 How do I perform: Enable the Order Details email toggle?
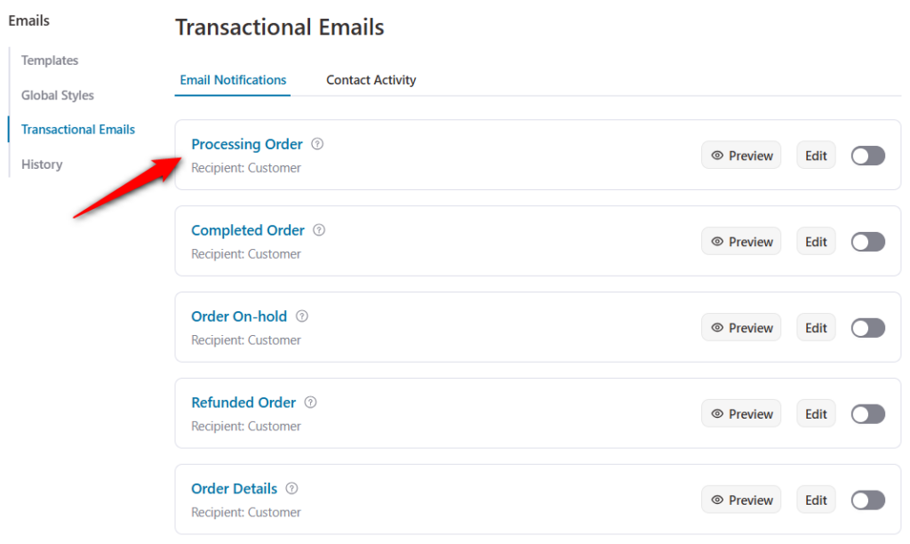coord(867,500)
